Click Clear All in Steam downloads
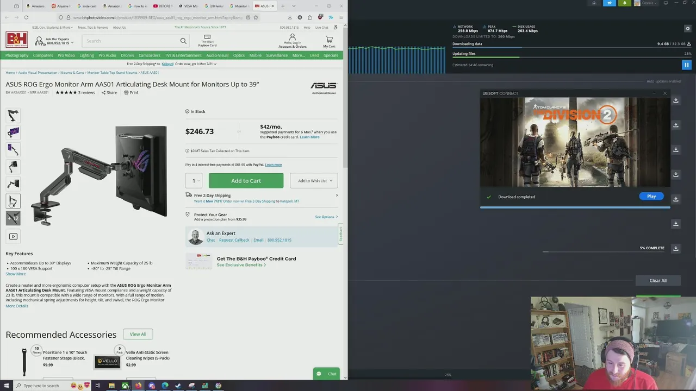This screenshot has height=391, width=696. coord(658,281)
